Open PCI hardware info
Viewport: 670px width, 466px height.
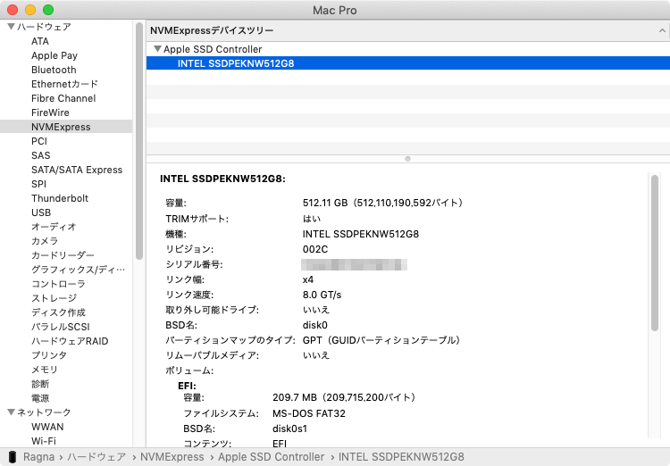click(x=39, y=141)
